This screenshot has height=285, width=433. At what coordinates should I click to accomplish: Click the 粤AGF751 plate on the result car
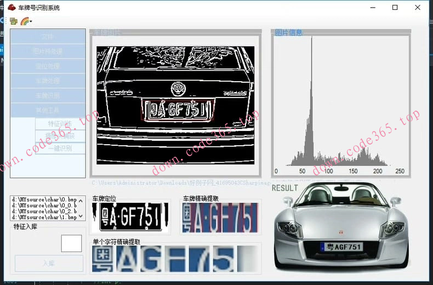coord(341,247)
